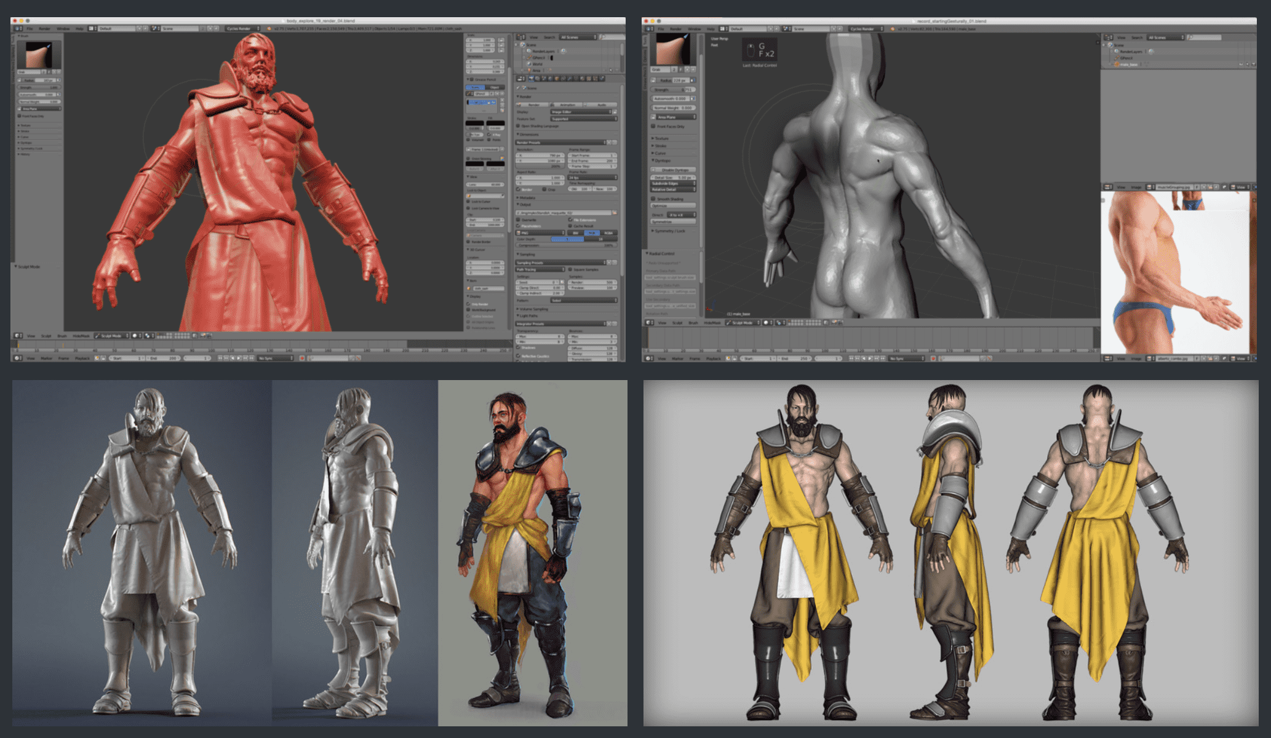The width and height of the screenshot is (1271, 738).
Task: Toggle Front Faces Only in the gray-sculpt window
Action: tap(653, 127)
